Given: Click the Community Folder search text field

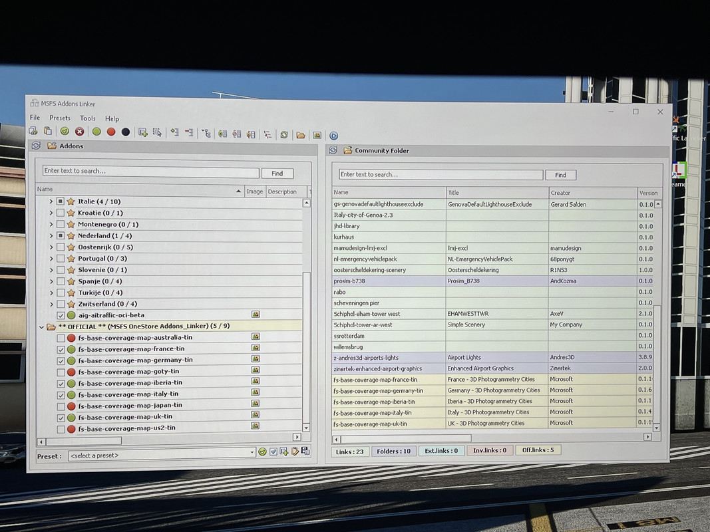Looking at the screenshot, I should coord(441,174).
